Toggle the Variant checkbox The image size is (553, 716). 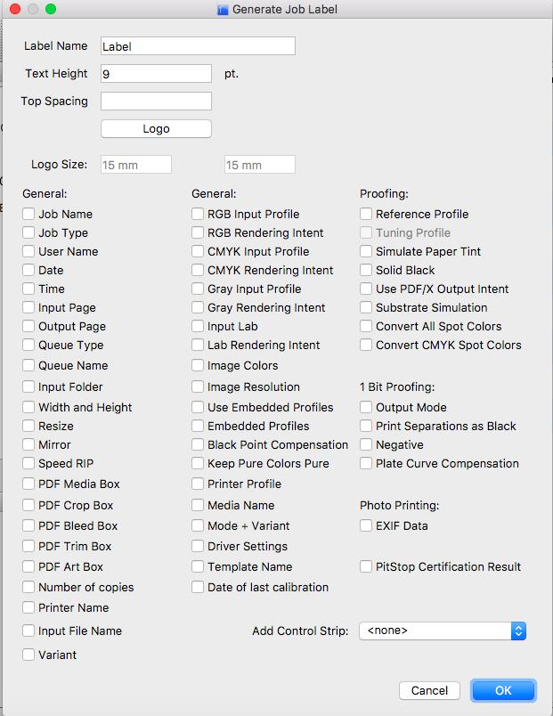[28, 655]
